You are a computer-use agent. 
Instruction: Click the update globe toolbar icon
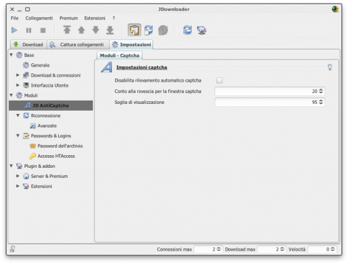tap(202, 30)
